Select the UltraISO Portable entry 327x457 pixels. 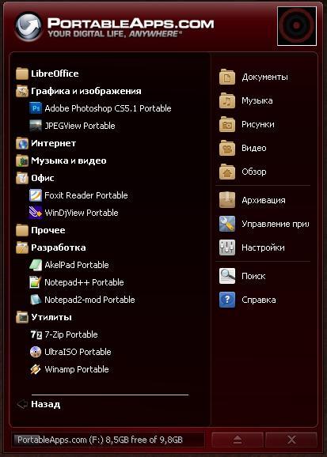tap(78, 352)
